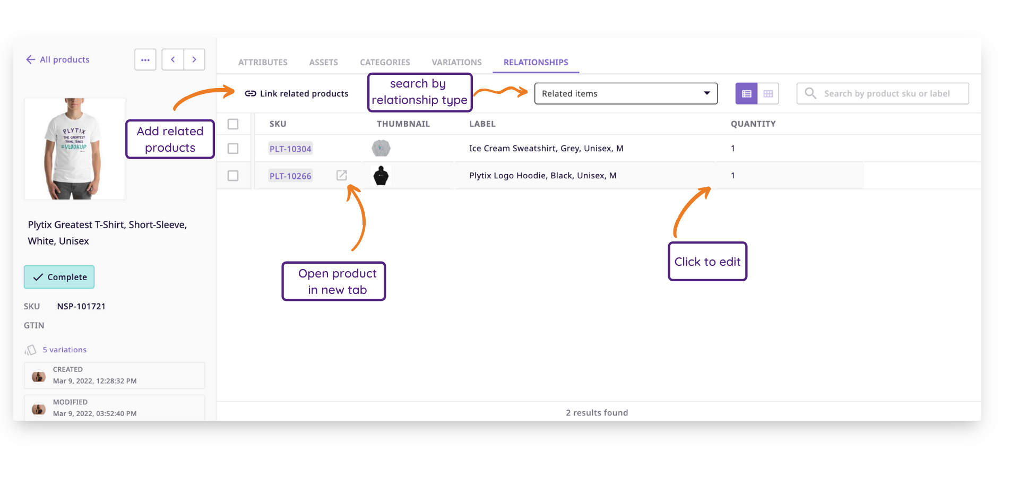Go to previous product with left chevron
The width and height of the screenshot is (1019, 494).
[x=173, y=59]
